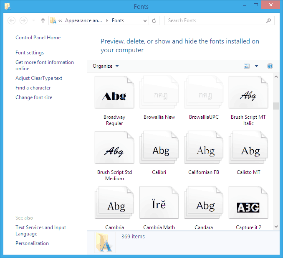283x258 pixels.
Task: Click the Fonts folder icon in details pane
Action: (105, 242)
